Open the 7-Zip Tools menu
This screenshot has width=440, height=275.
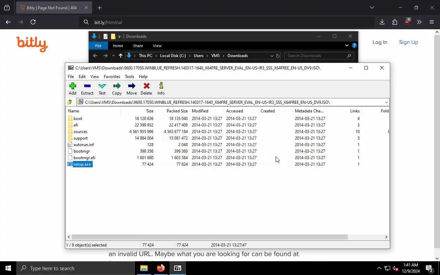click(129, 76)
